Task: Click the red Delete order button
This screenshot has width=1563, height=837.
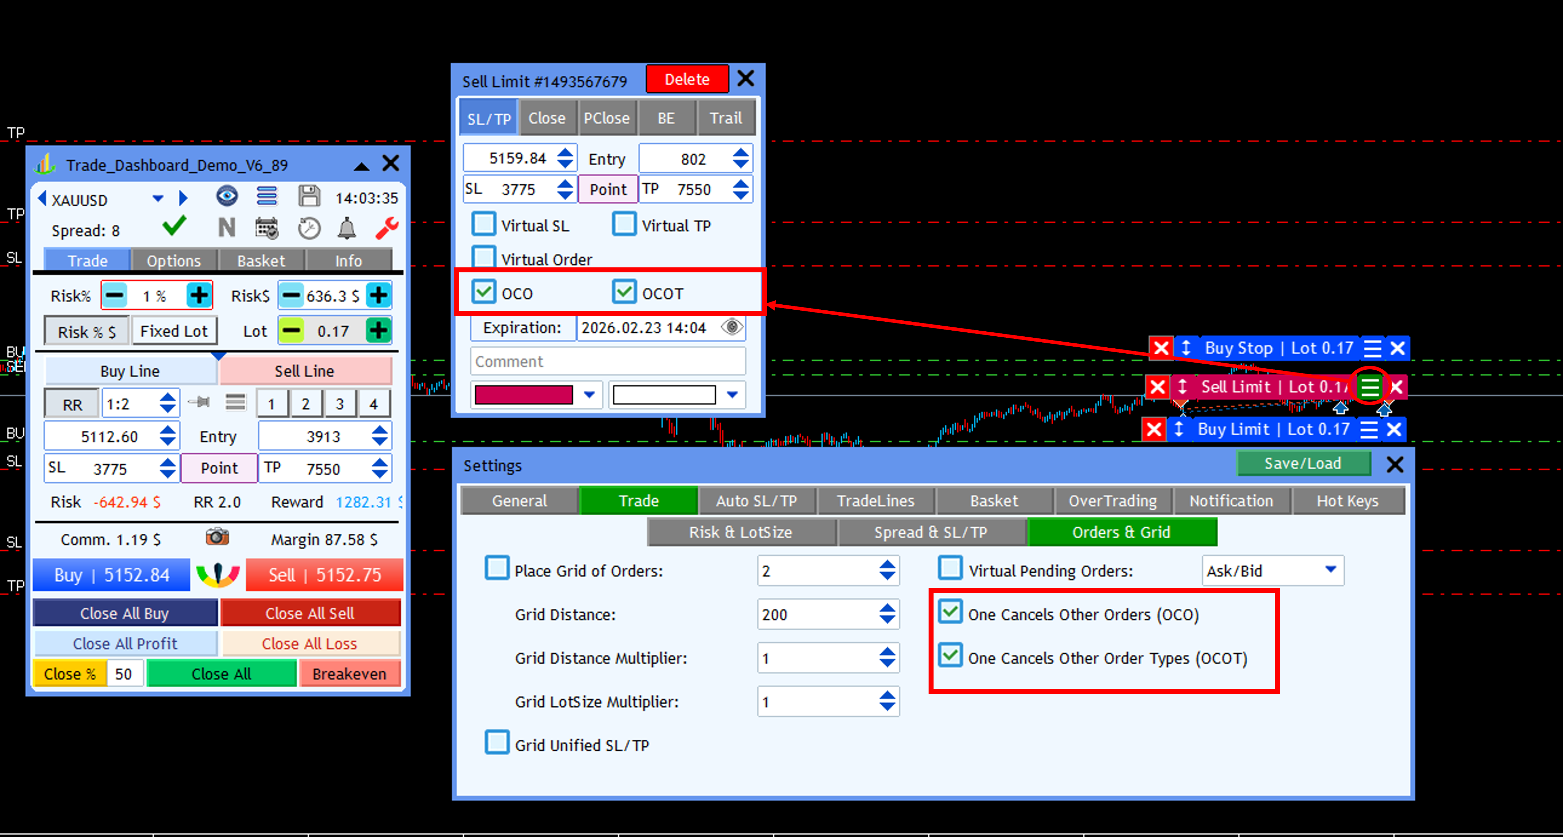Action: tap(687, 80)
